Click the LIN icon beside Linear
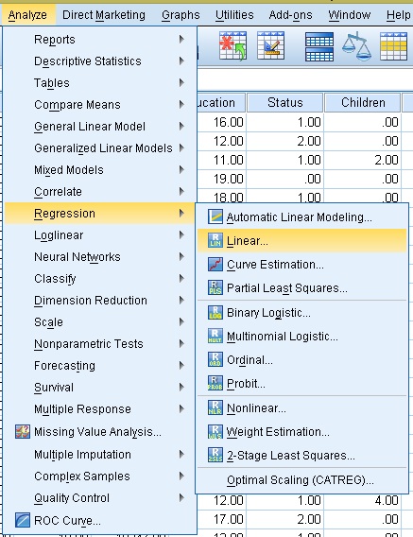The width and height of the screenshot is (413, 537). click(x=215, y=240)
